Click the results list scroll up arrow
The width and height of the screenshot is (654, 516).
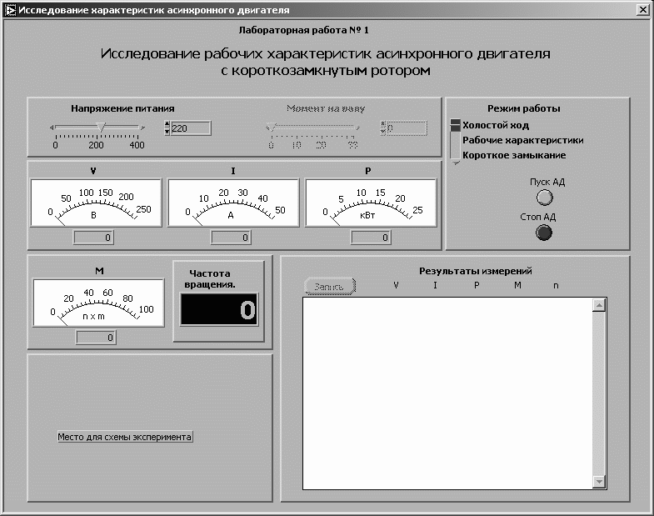pos(599,306)
